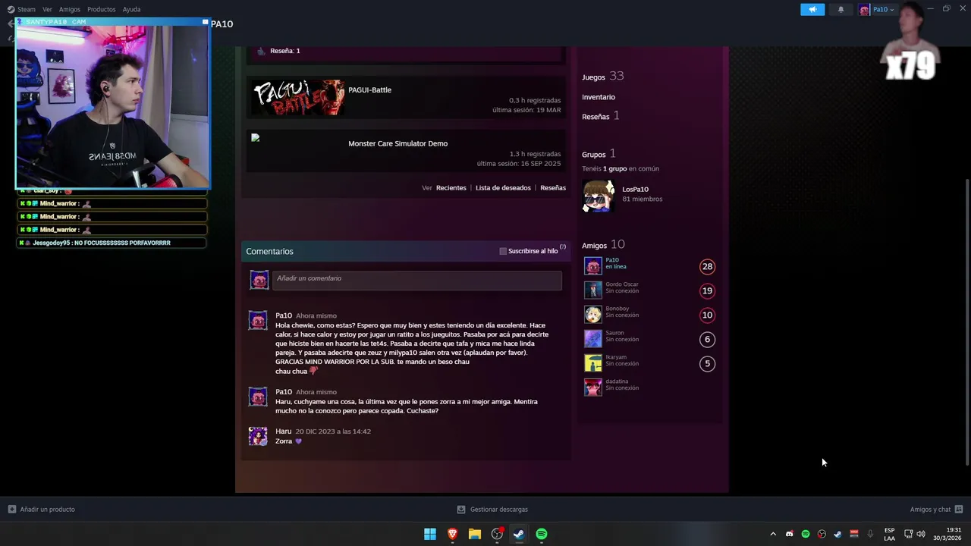Click the avatar of Pa10's 'Hola chewie' comment
The height and width of the screenshot is (546, 971).
tap(258, 320)
